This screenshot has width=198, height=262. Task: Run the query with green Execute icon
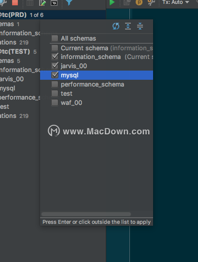(x=112, y=2)
